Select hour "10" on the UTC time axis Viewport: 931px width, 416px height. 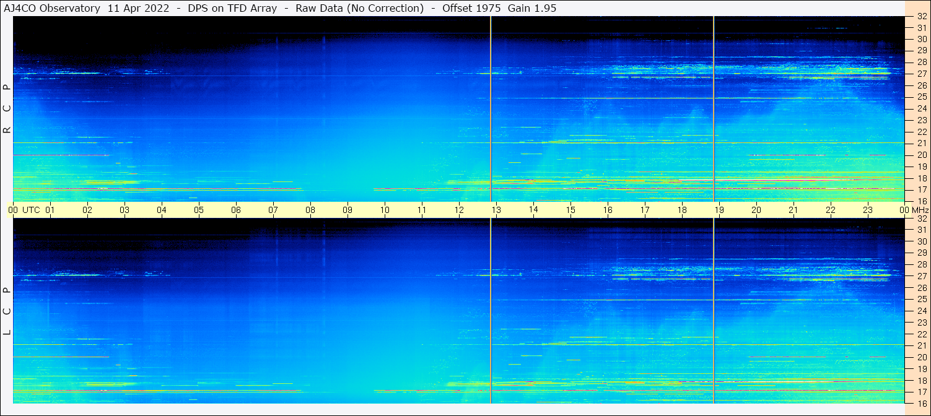pyautogui.click(x=385, y=210)
